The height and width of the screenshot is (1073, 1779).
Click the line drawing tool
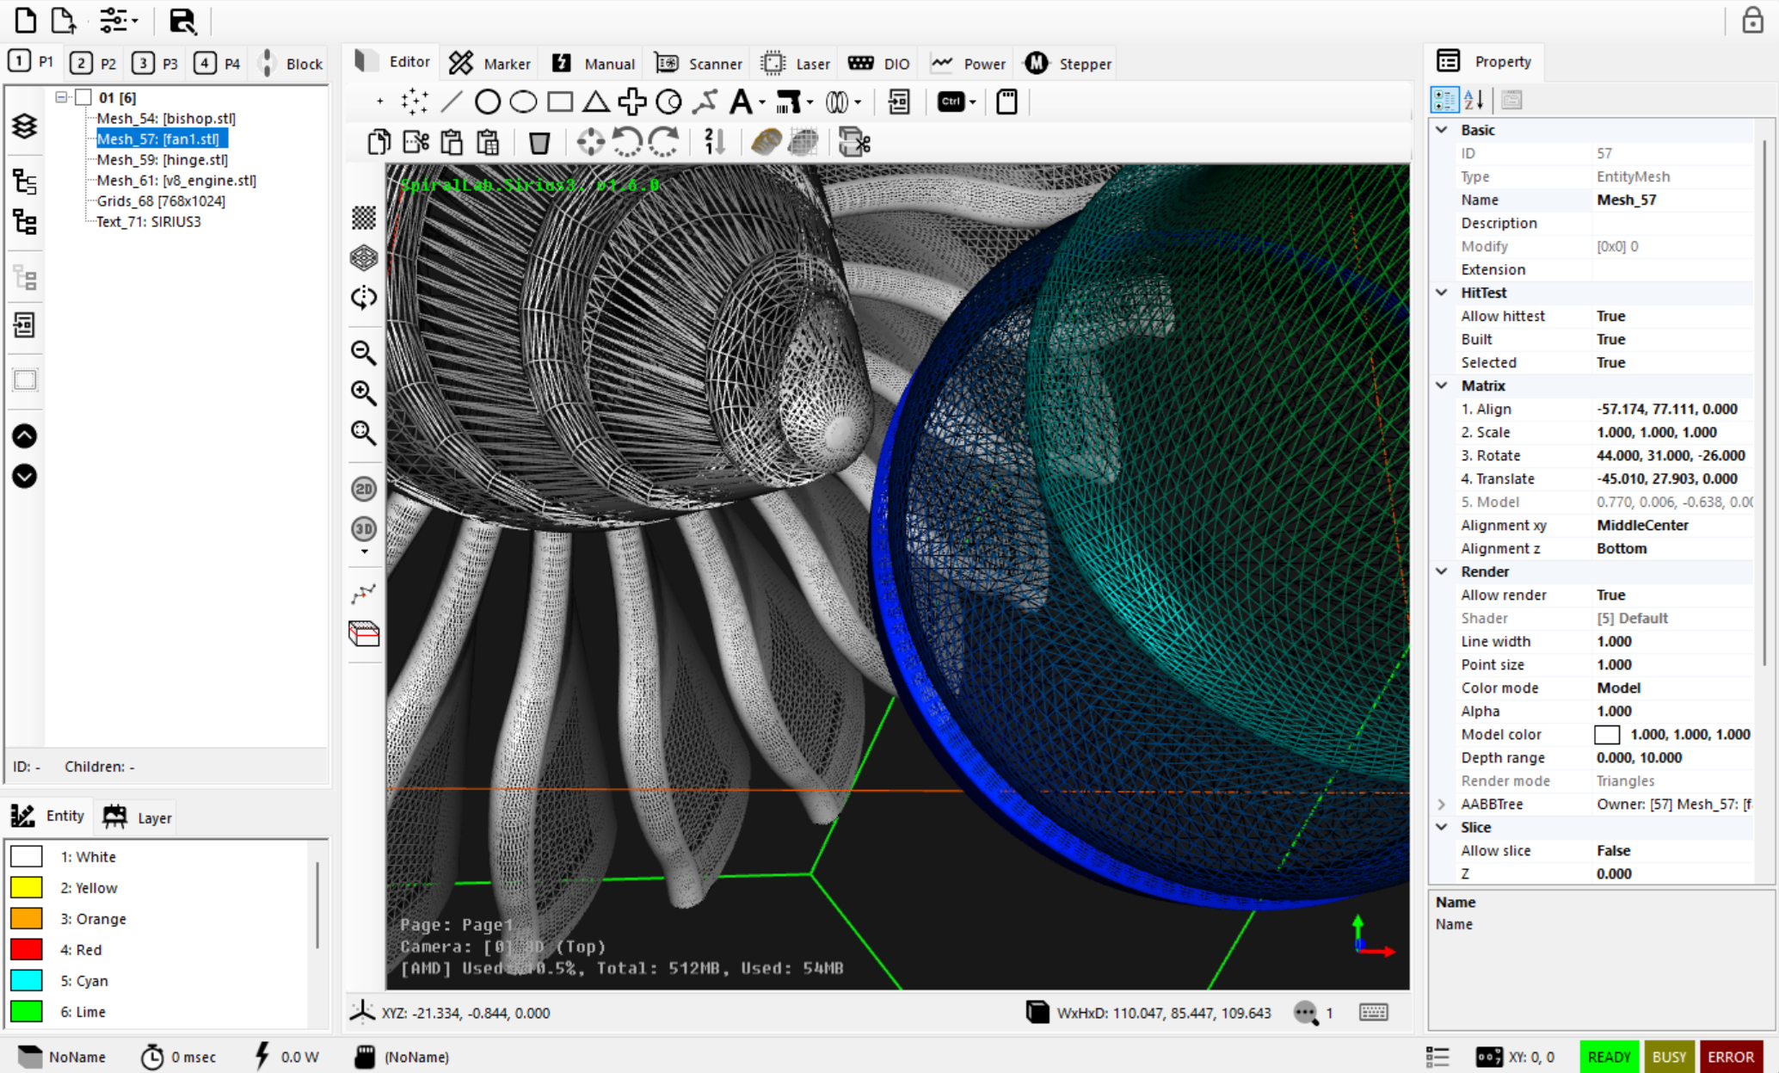click(451, 102)
